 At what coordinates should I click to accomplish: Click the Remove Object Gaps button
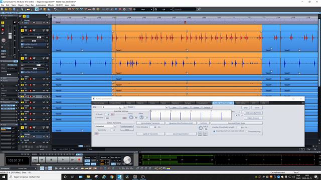click(236, 123)
